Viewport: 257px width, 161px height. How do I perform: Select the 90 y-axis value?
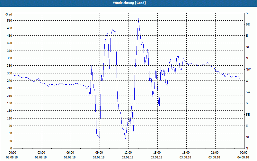10,126
